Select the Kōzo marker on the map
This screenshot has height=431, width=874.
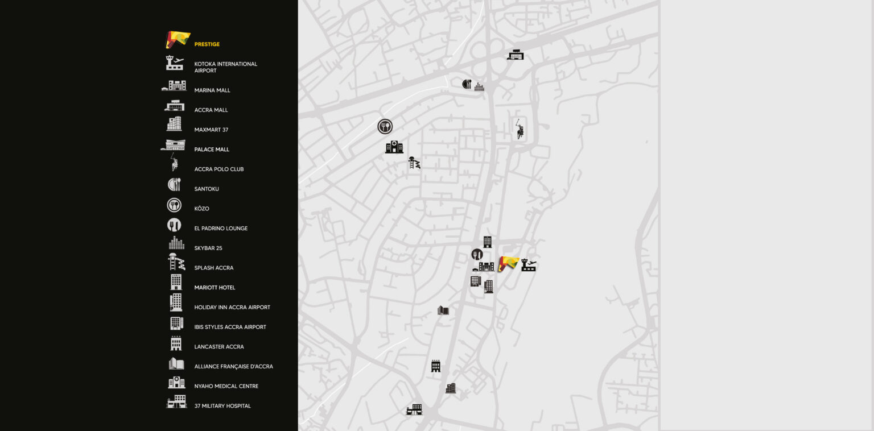(385, 126)
